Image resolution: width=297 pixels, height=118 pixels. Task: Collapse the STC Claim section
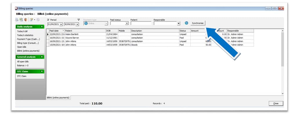click(42, 71)
